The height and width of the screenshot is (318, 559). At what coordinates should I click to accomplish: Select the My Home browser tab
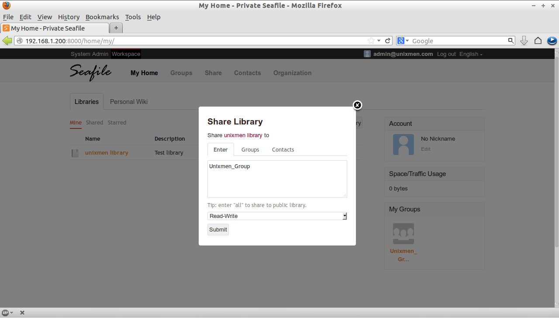[55, 28]
